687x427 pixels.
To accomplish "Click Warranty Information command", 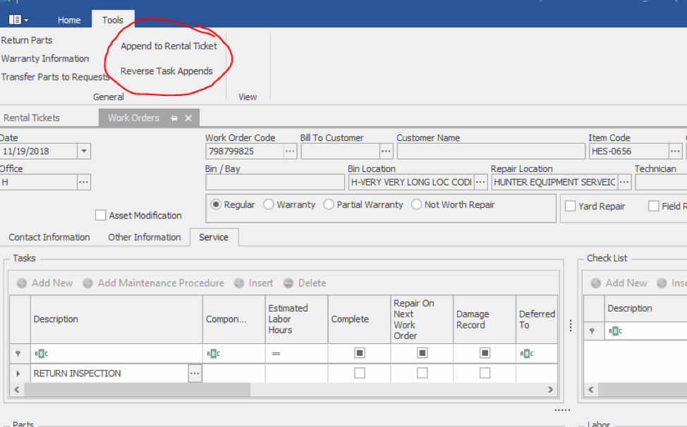I will tap(45, 58).
